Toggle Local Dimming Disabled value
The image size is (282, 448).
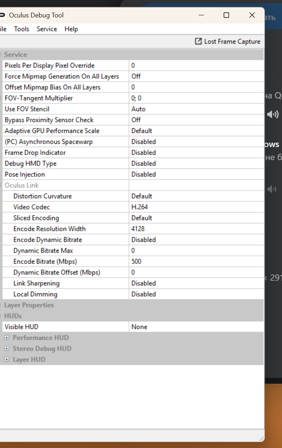(x=196, y=294)
